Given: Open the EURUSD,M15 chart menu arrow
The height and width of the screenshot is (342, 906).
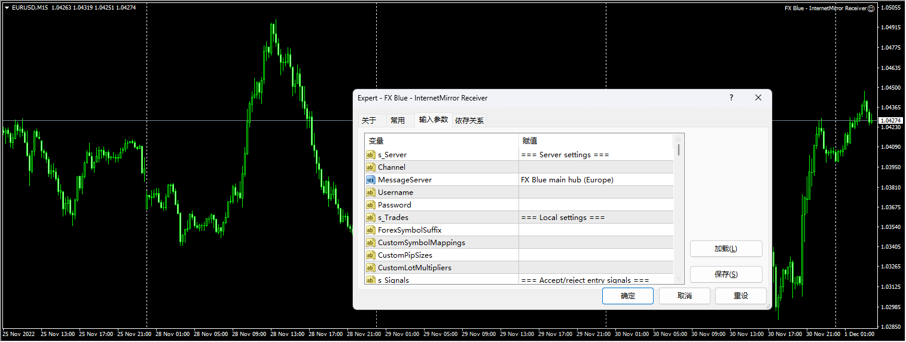Looking at the screenshot, I should [6, 8].
